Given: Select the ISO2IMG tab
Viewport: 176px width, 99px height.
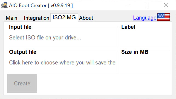Looking at the screenshot, I should pos(64,17).
